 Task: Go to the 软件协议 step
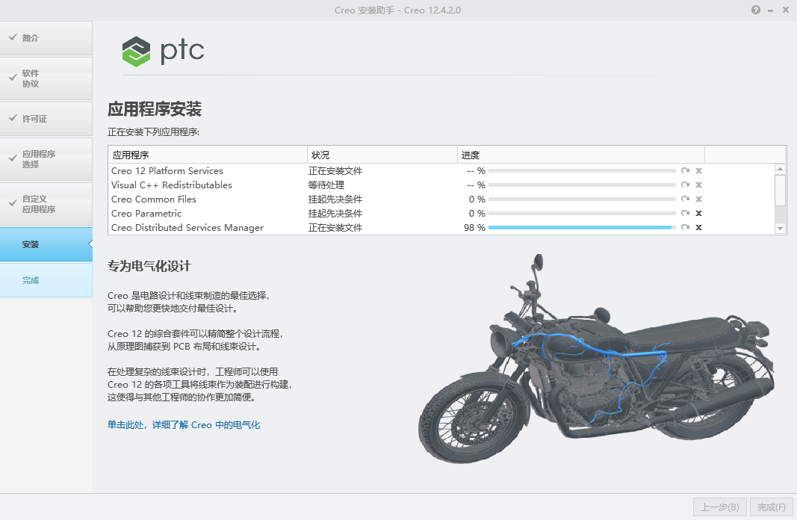[x=46, y=78]
